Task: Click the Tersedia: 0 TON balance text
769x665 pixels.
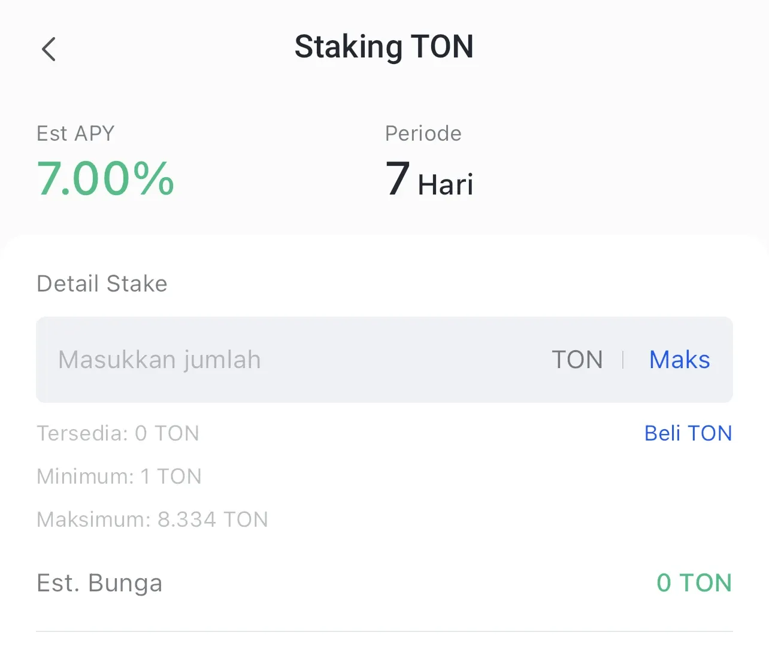Action: click(118, 433)
